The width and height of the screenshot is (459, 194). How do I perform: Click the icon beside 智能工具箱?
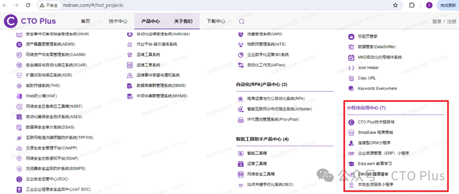coord(241,153)
